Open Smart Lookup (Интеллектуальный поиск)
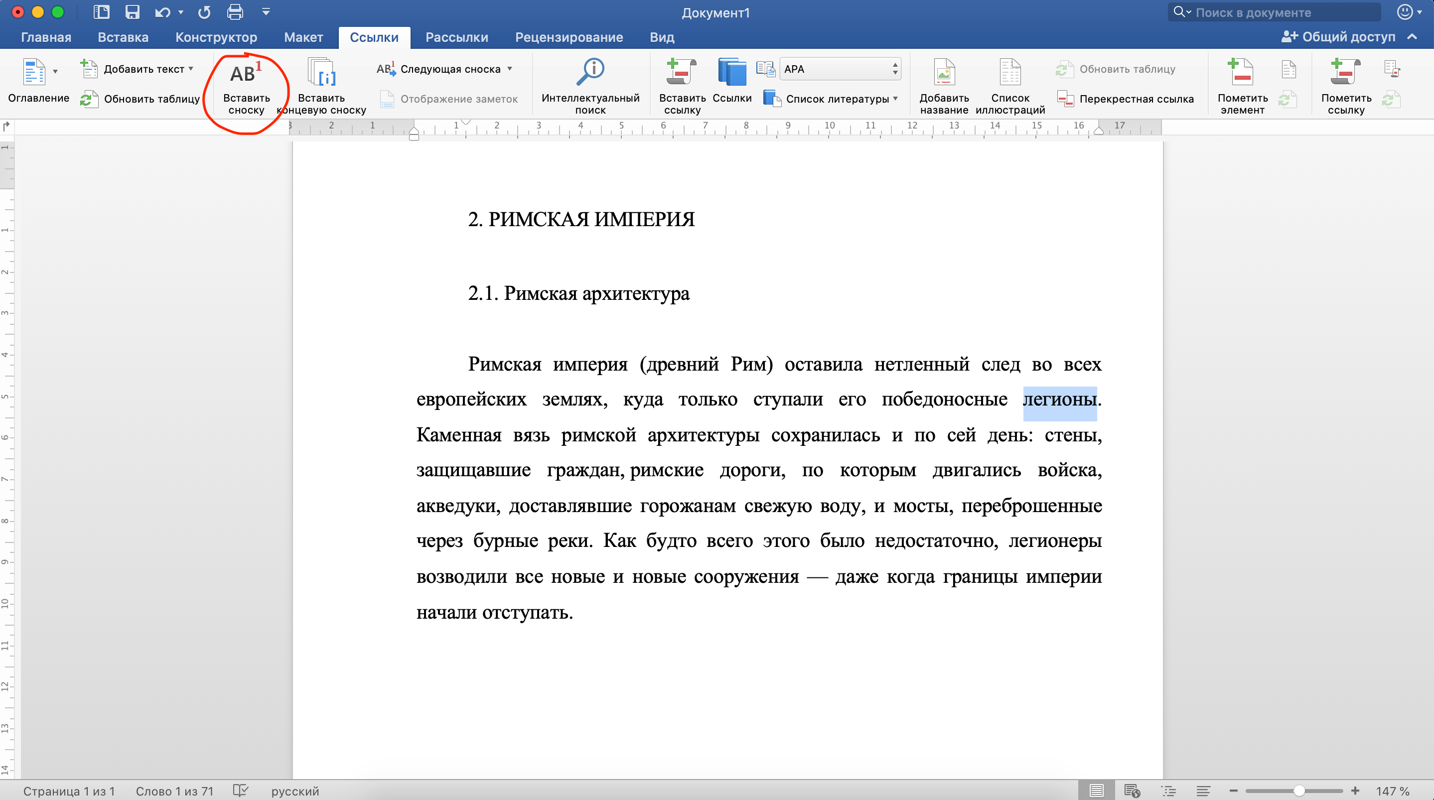This screenshot has width=1434, height=800. (x=590, y=72)
